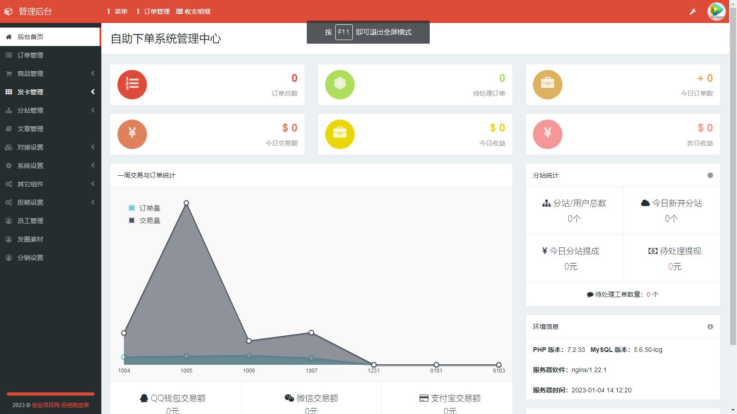The width and height of the screenshot is (737, 414).
Task: Expand the 系统设置 sidebar submenu
Action: [x=50, y=166]
